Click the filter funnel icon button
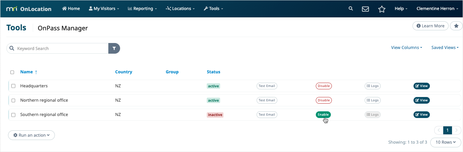Image resolution: width=463 pixels, height=152 pixels. 114,48
